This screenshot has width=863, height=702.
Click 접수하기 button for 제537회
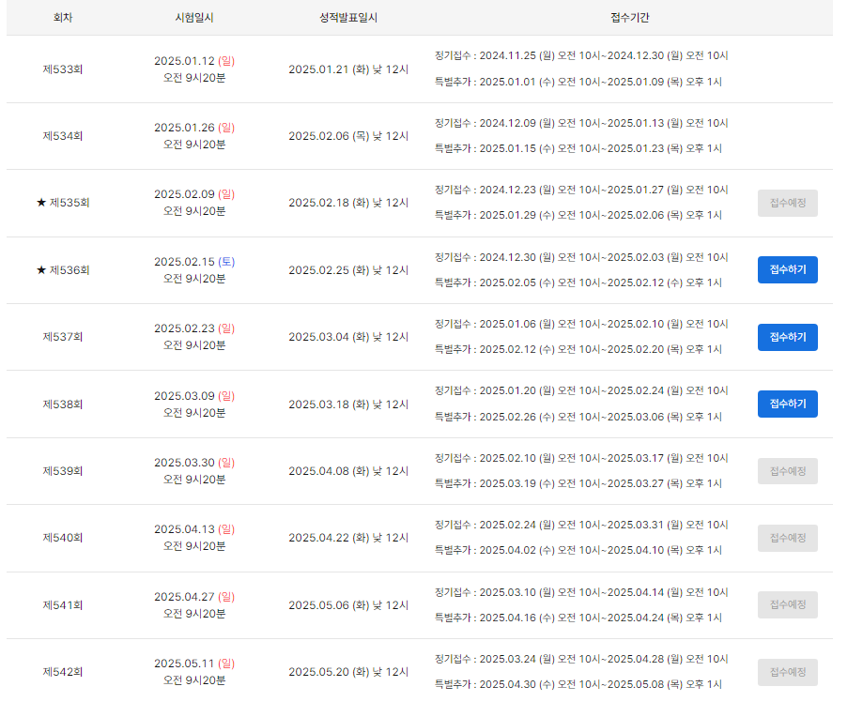[787, 337]
